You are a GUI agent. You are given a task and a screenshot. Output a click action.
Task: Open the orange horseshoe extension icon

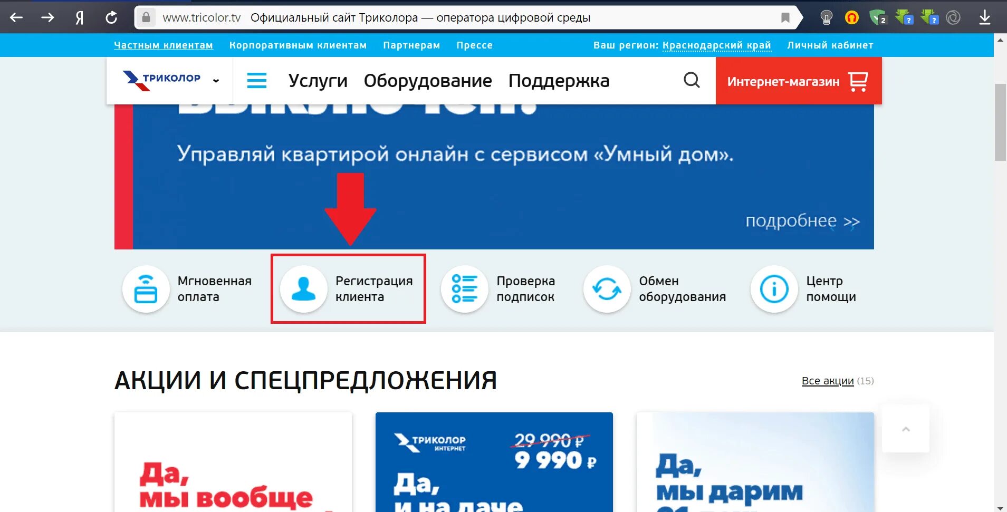851,17
